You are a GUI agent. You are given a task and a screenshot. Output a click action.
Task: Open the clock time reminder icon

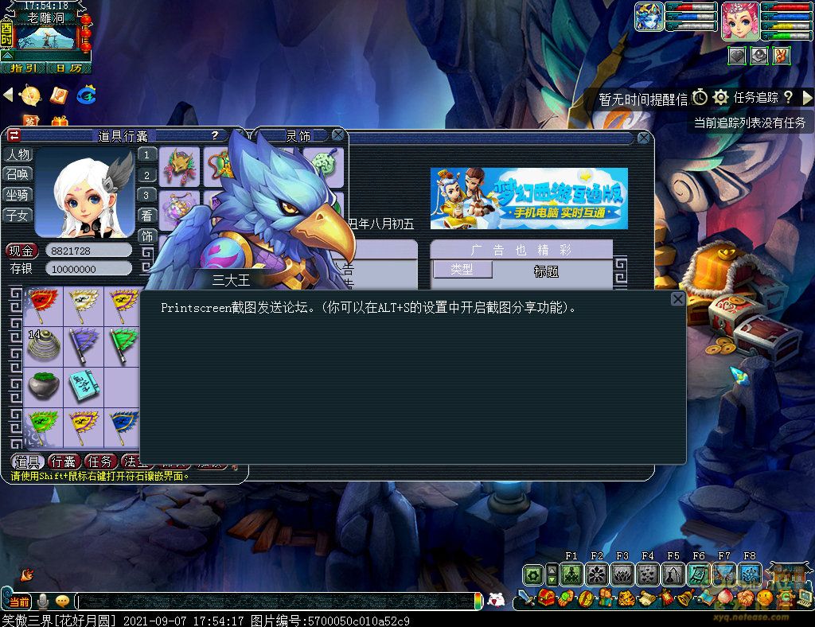700,97
